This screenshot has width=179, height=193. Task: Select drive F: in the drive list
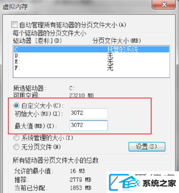click(91, 68)
